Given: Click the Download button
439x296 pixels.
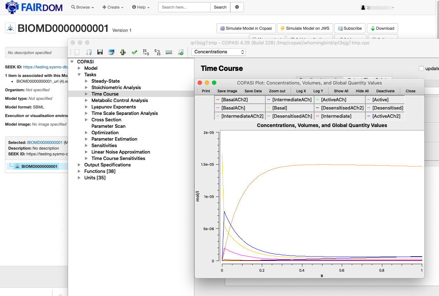Looking at the screenshot, I should [382, 28].
